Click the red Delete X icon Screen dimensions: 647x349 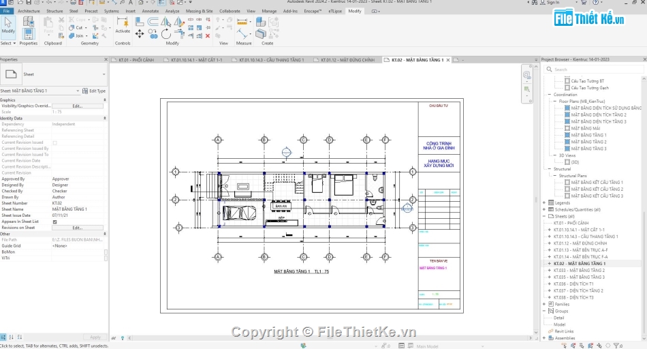click(208, 36)
